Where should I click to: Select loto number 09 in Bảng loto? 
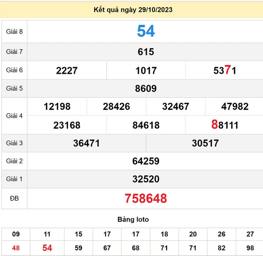pos(16,234)
